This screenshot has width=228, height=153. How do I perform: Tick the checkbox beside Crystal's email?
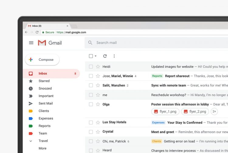(x=91, y=132)
